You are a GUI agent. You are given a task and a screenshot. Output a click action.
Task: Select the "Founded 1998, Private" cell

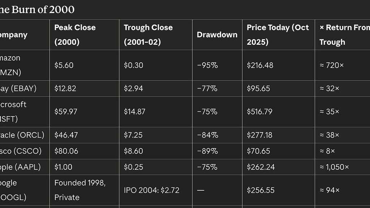tap(80, 190)
